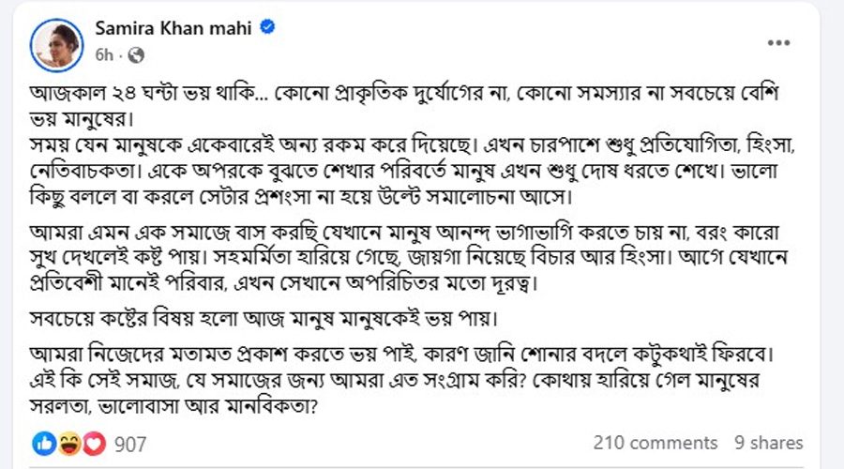
Task: Open the 6h post timestamp
Action: [x=104, y=55]
